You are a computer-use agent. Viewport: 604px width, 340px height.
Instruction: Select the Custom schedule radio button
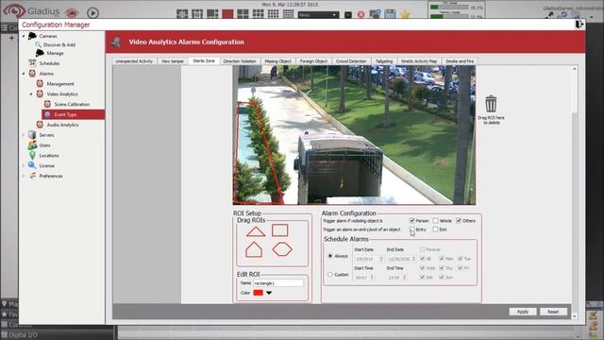tap(330, 275)
